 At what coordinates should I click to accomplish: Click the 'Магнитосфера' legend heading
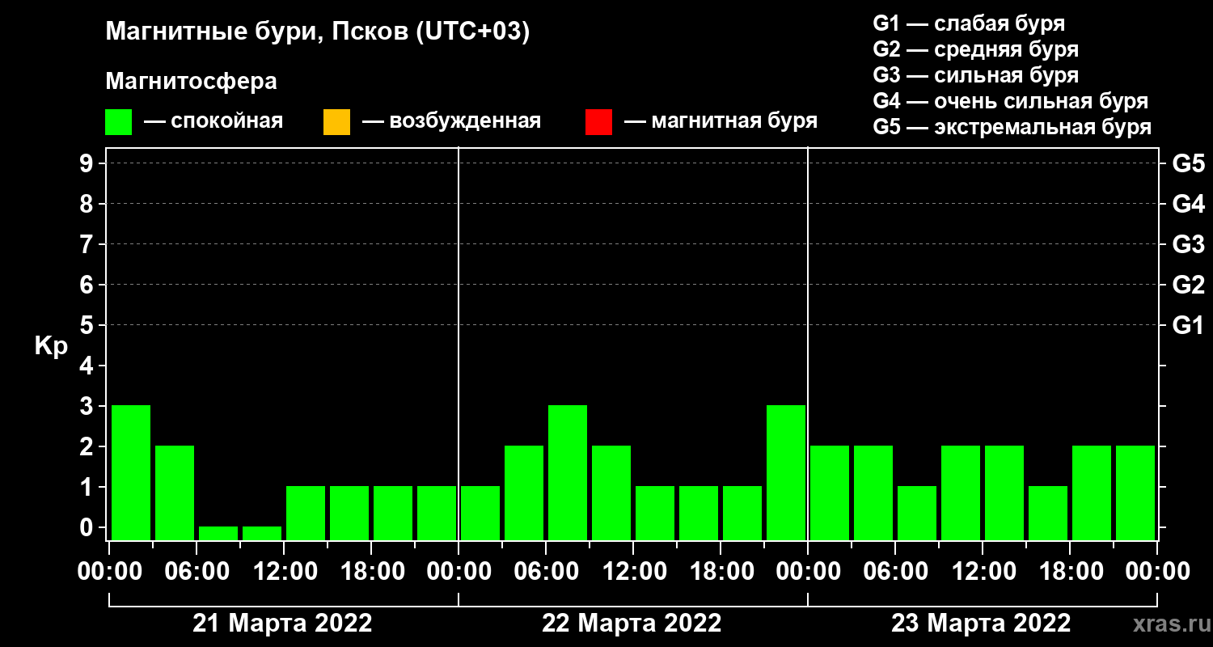click(x=192, y=82)
